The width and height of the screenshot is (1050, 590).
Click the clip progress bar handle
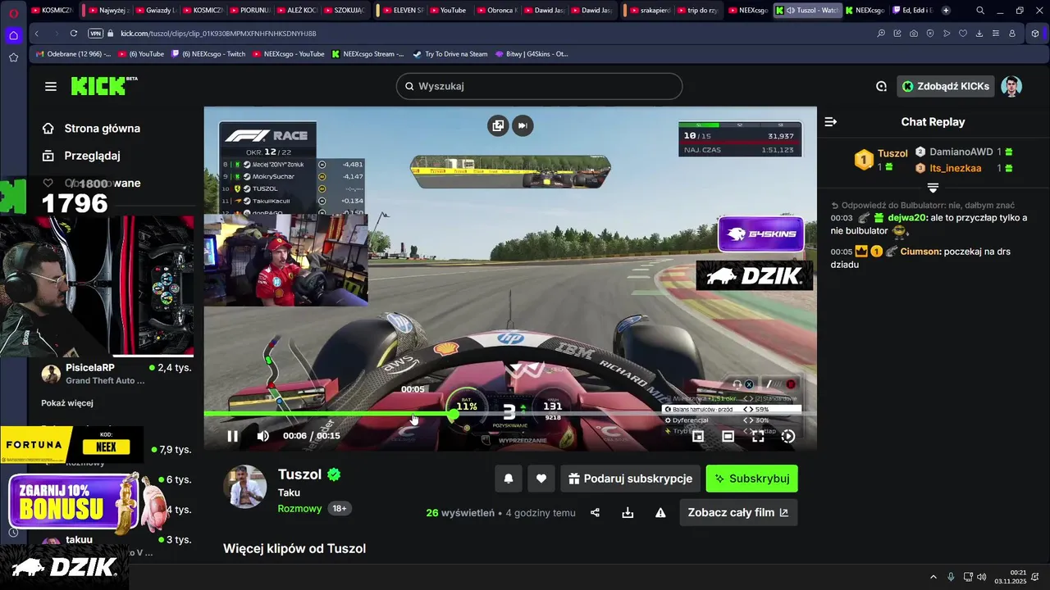(454, 414)
